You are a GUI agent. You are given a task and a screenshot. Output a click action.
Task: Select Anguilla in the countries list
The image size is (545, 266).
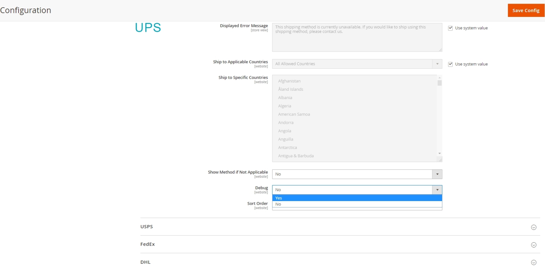(x=286, y=139)
